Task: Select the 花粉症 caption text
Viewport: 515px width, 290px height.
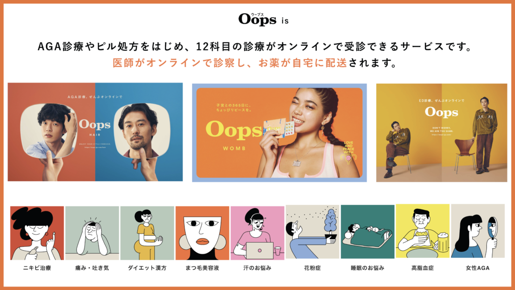Action: click(312, 268)
